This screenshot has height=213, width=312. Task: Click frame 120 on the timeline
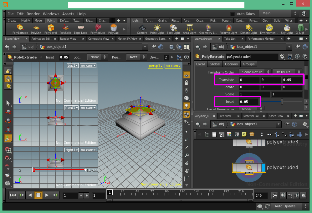pos(182,194)
